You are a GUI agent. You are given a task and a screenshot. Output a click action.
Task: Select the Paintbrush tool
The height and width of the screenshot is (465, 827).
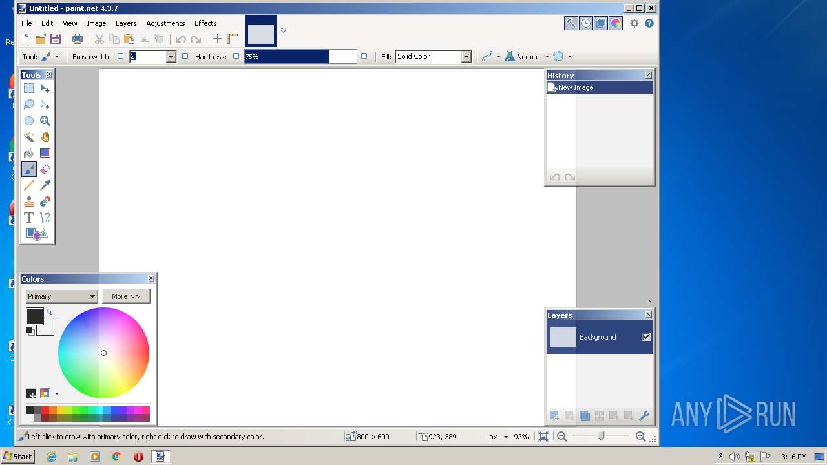(x=29, y=169)
